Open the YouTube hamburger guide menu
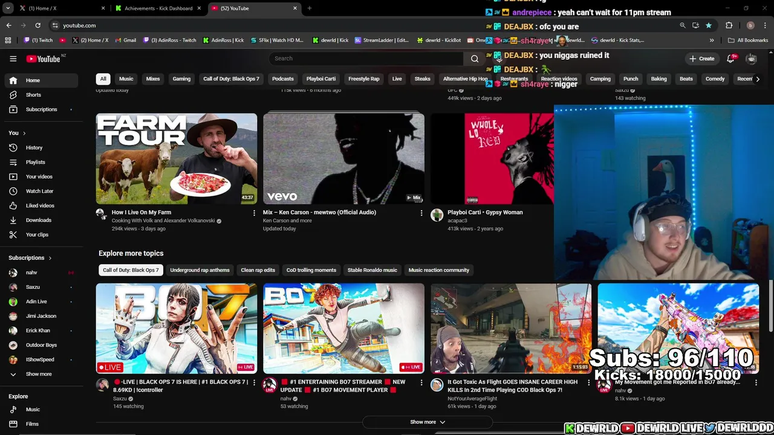The image size is (774, 435). click(13, 59)
